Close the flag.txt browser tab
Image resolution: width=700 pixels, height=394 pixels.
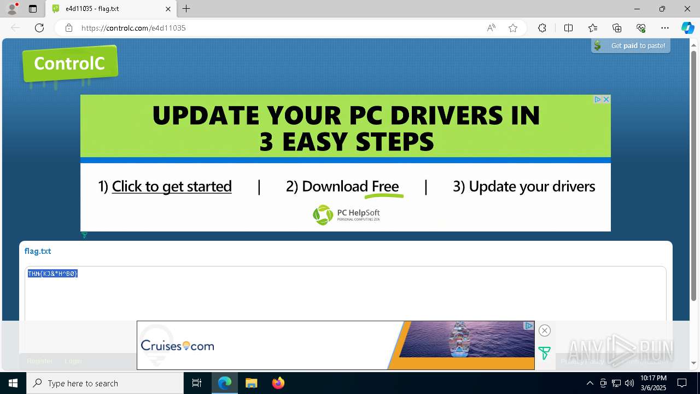(x=168, y=9)
